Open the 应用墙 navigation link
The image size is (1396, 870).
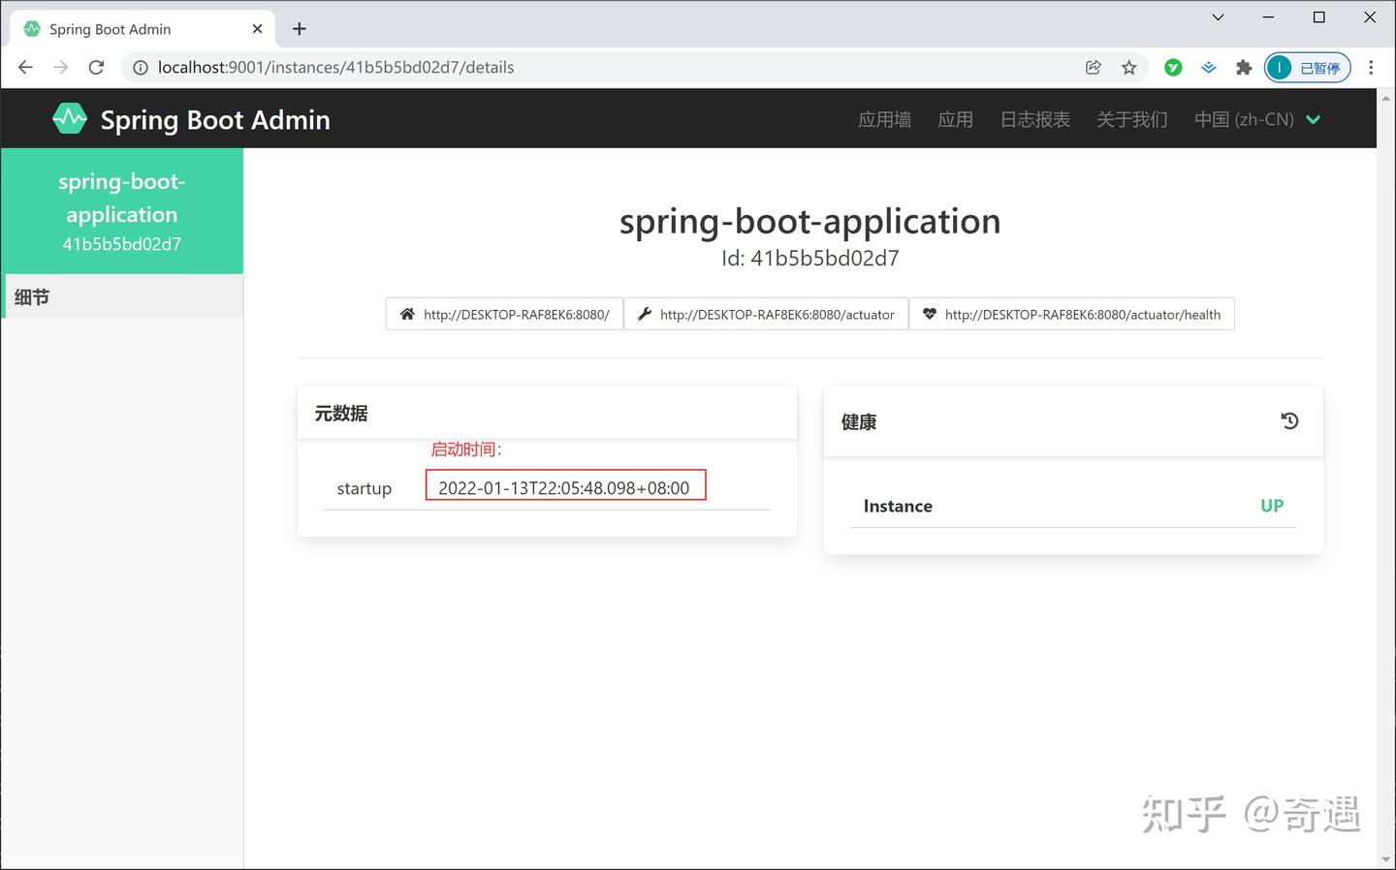tap(884, 119)
